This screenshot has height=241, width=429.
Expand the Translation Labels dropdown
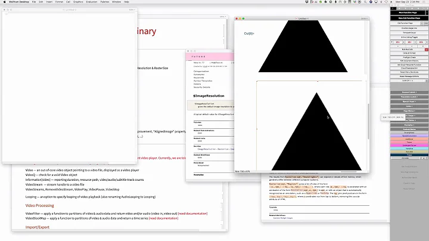[409, 97]
